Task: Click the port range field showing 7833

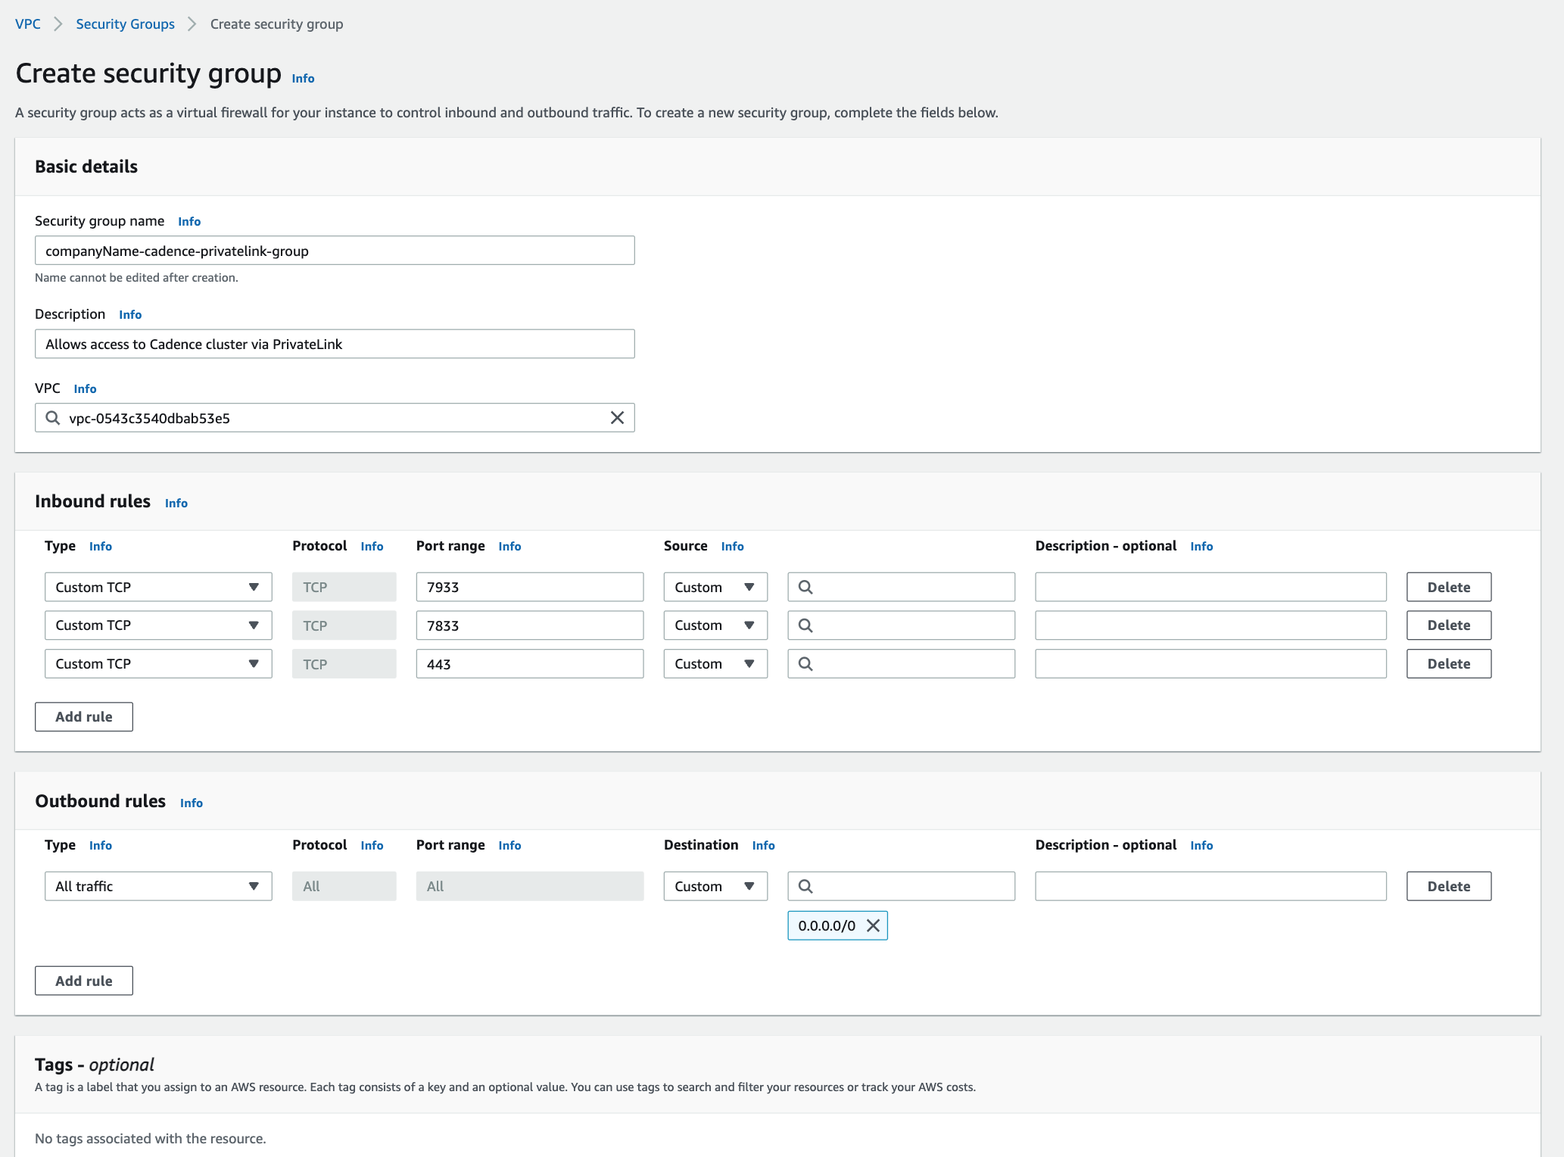Action: [529, 625]
